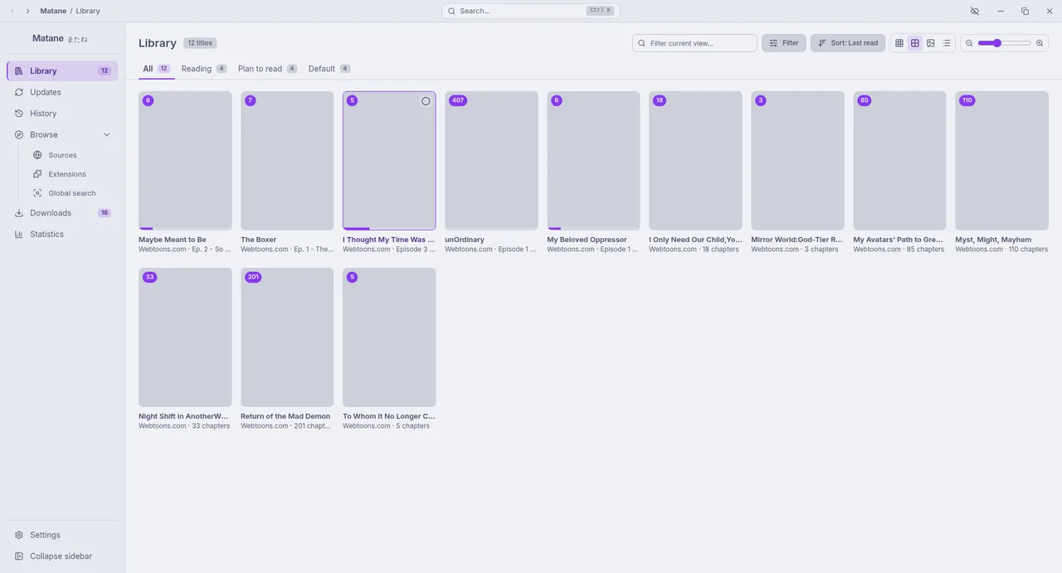
Task: Open the Maybe Meant to Be cover
Action: pos(185,161)
